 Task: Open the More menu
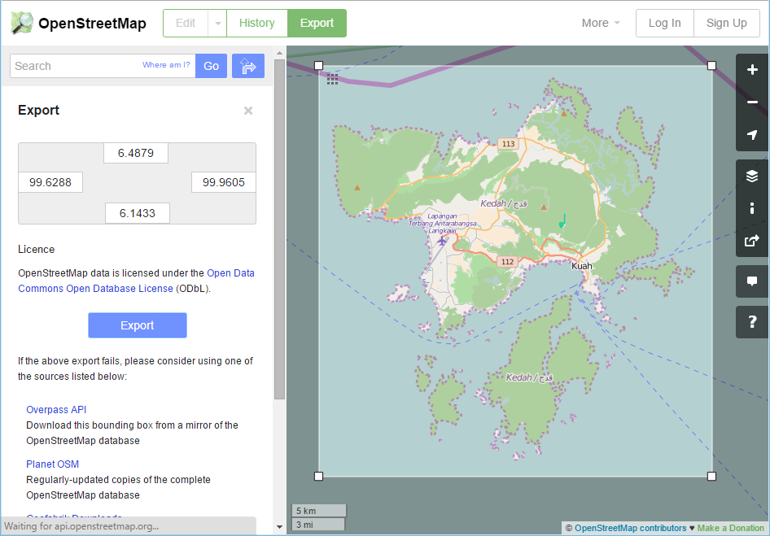(x=601, y=23)
